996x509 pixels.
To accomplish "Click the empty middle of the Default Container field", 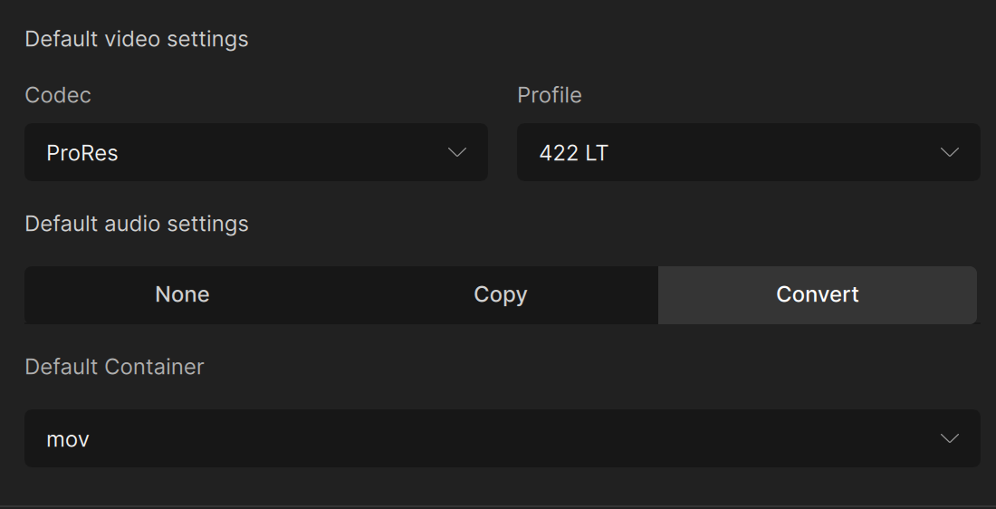I will (503, 438).
